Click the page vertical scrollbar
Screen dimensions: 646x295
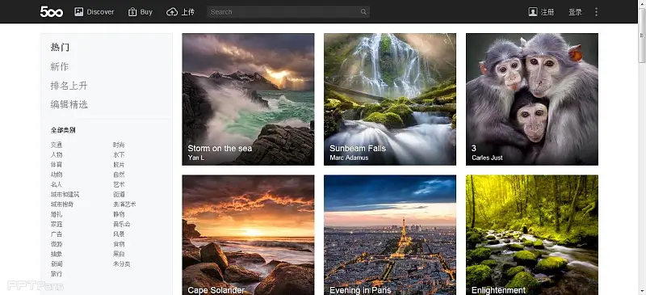point(642,147)
